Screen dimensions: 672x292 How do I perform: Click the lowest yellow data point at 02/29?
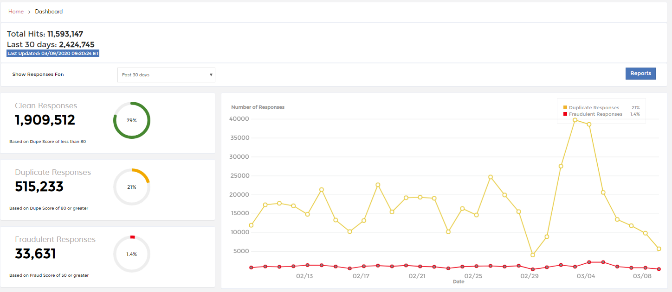(x=533, y=255)
